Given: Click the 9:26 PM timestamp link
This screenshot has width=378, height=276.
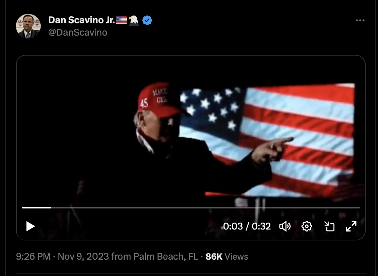Looking at the screenshot, I should click(33, 256).
